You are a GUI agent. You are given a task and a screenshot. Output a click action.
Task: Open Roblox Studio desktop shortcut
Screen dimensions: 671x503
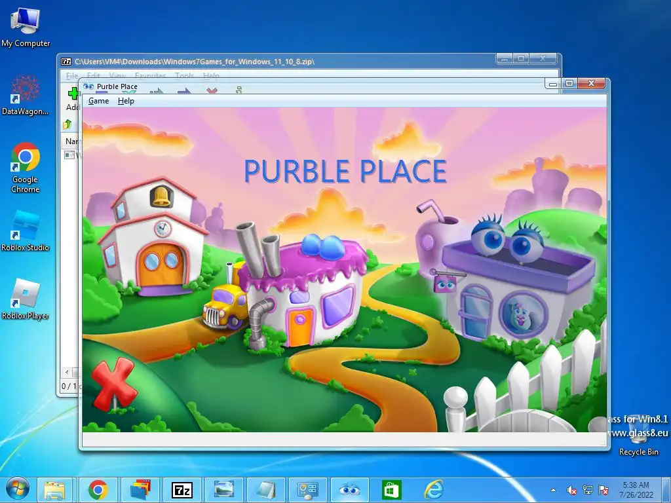coord(26,230)
